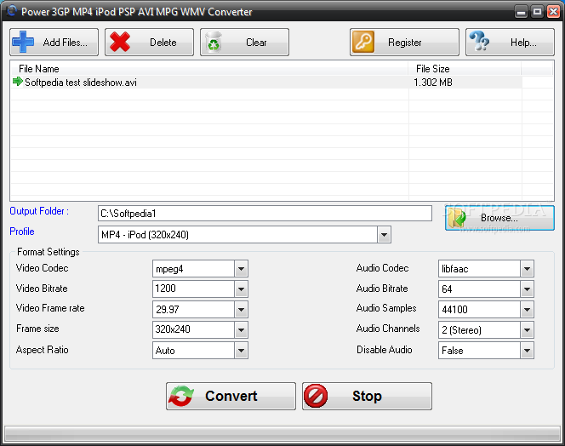
Task: Click the red X Delete icon
Action: [x=120, y=43]
